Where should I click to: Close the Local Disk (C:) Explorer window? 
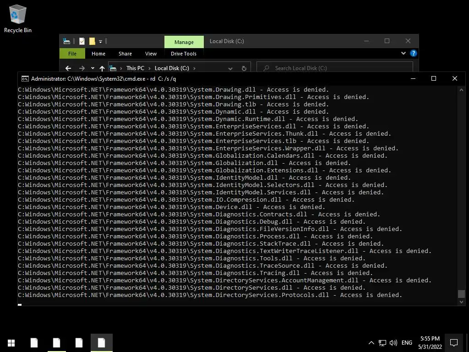(x=408, y=41)
